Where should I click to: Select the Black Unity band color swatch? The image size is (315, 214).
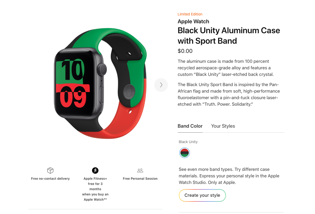185,153
